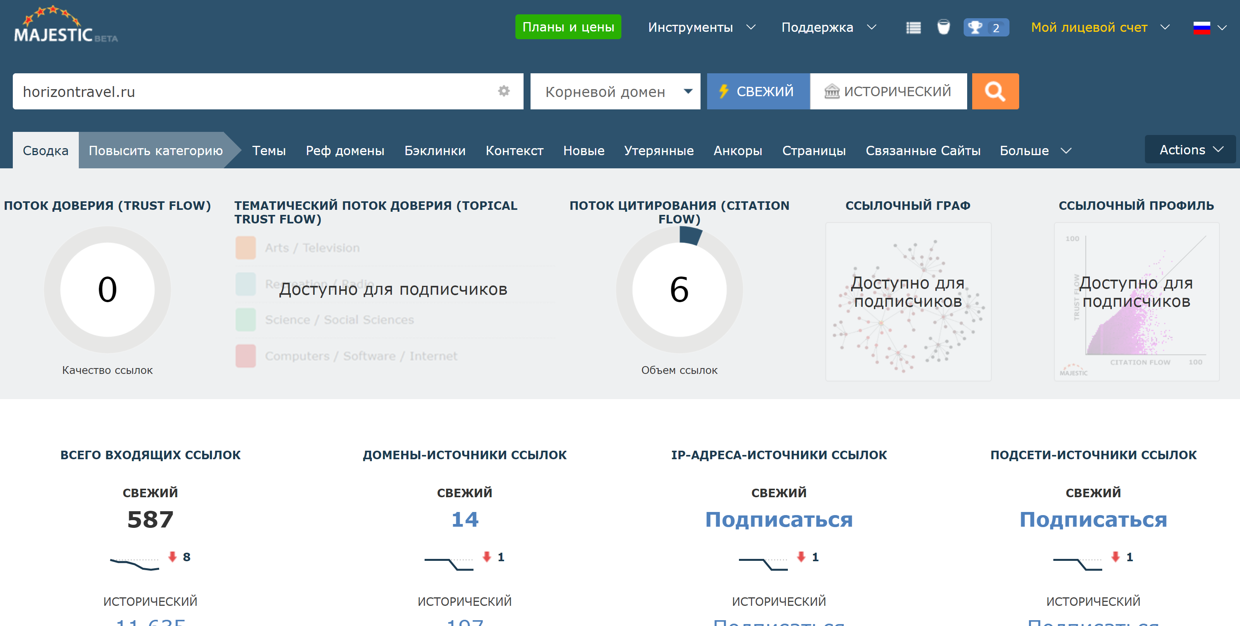Click ДОМЕНЫ-ИСТОЧНИКИ ССЫЛОК heading
This screenshot has height=626, width=1240.
(x=465, y=455)
